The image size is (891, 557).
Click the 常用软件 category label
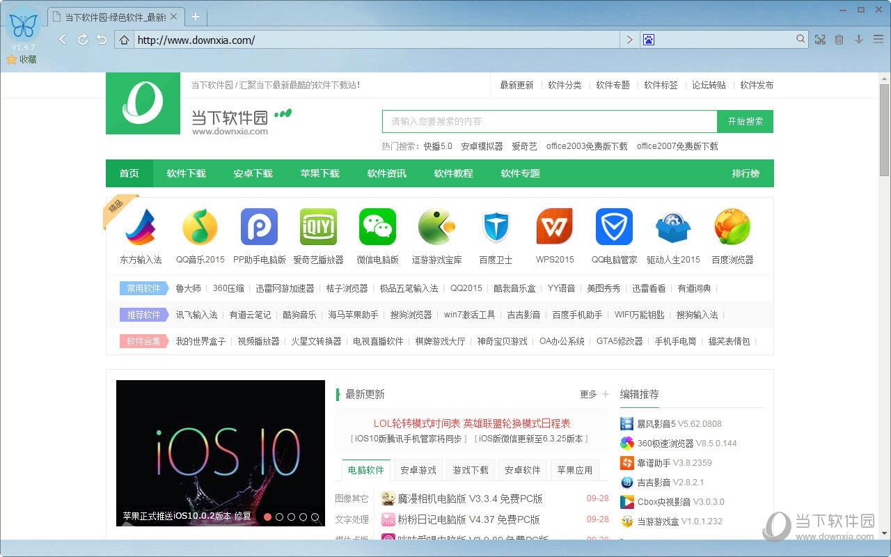(143, 288)
